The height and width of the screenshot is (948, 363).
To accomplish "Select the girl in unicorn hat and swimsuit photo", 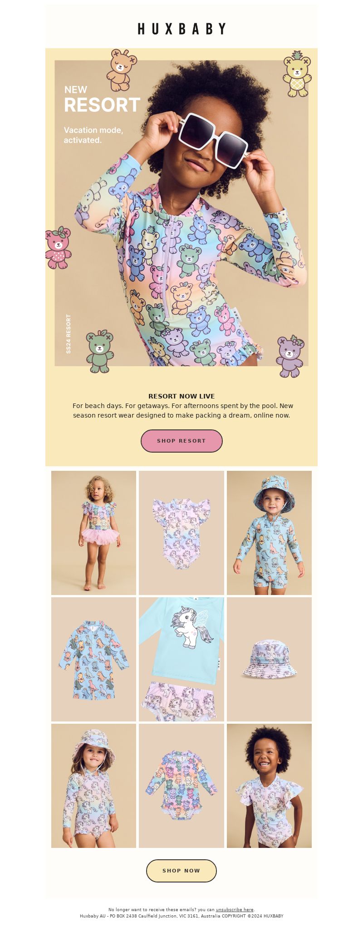I will 93,786.
